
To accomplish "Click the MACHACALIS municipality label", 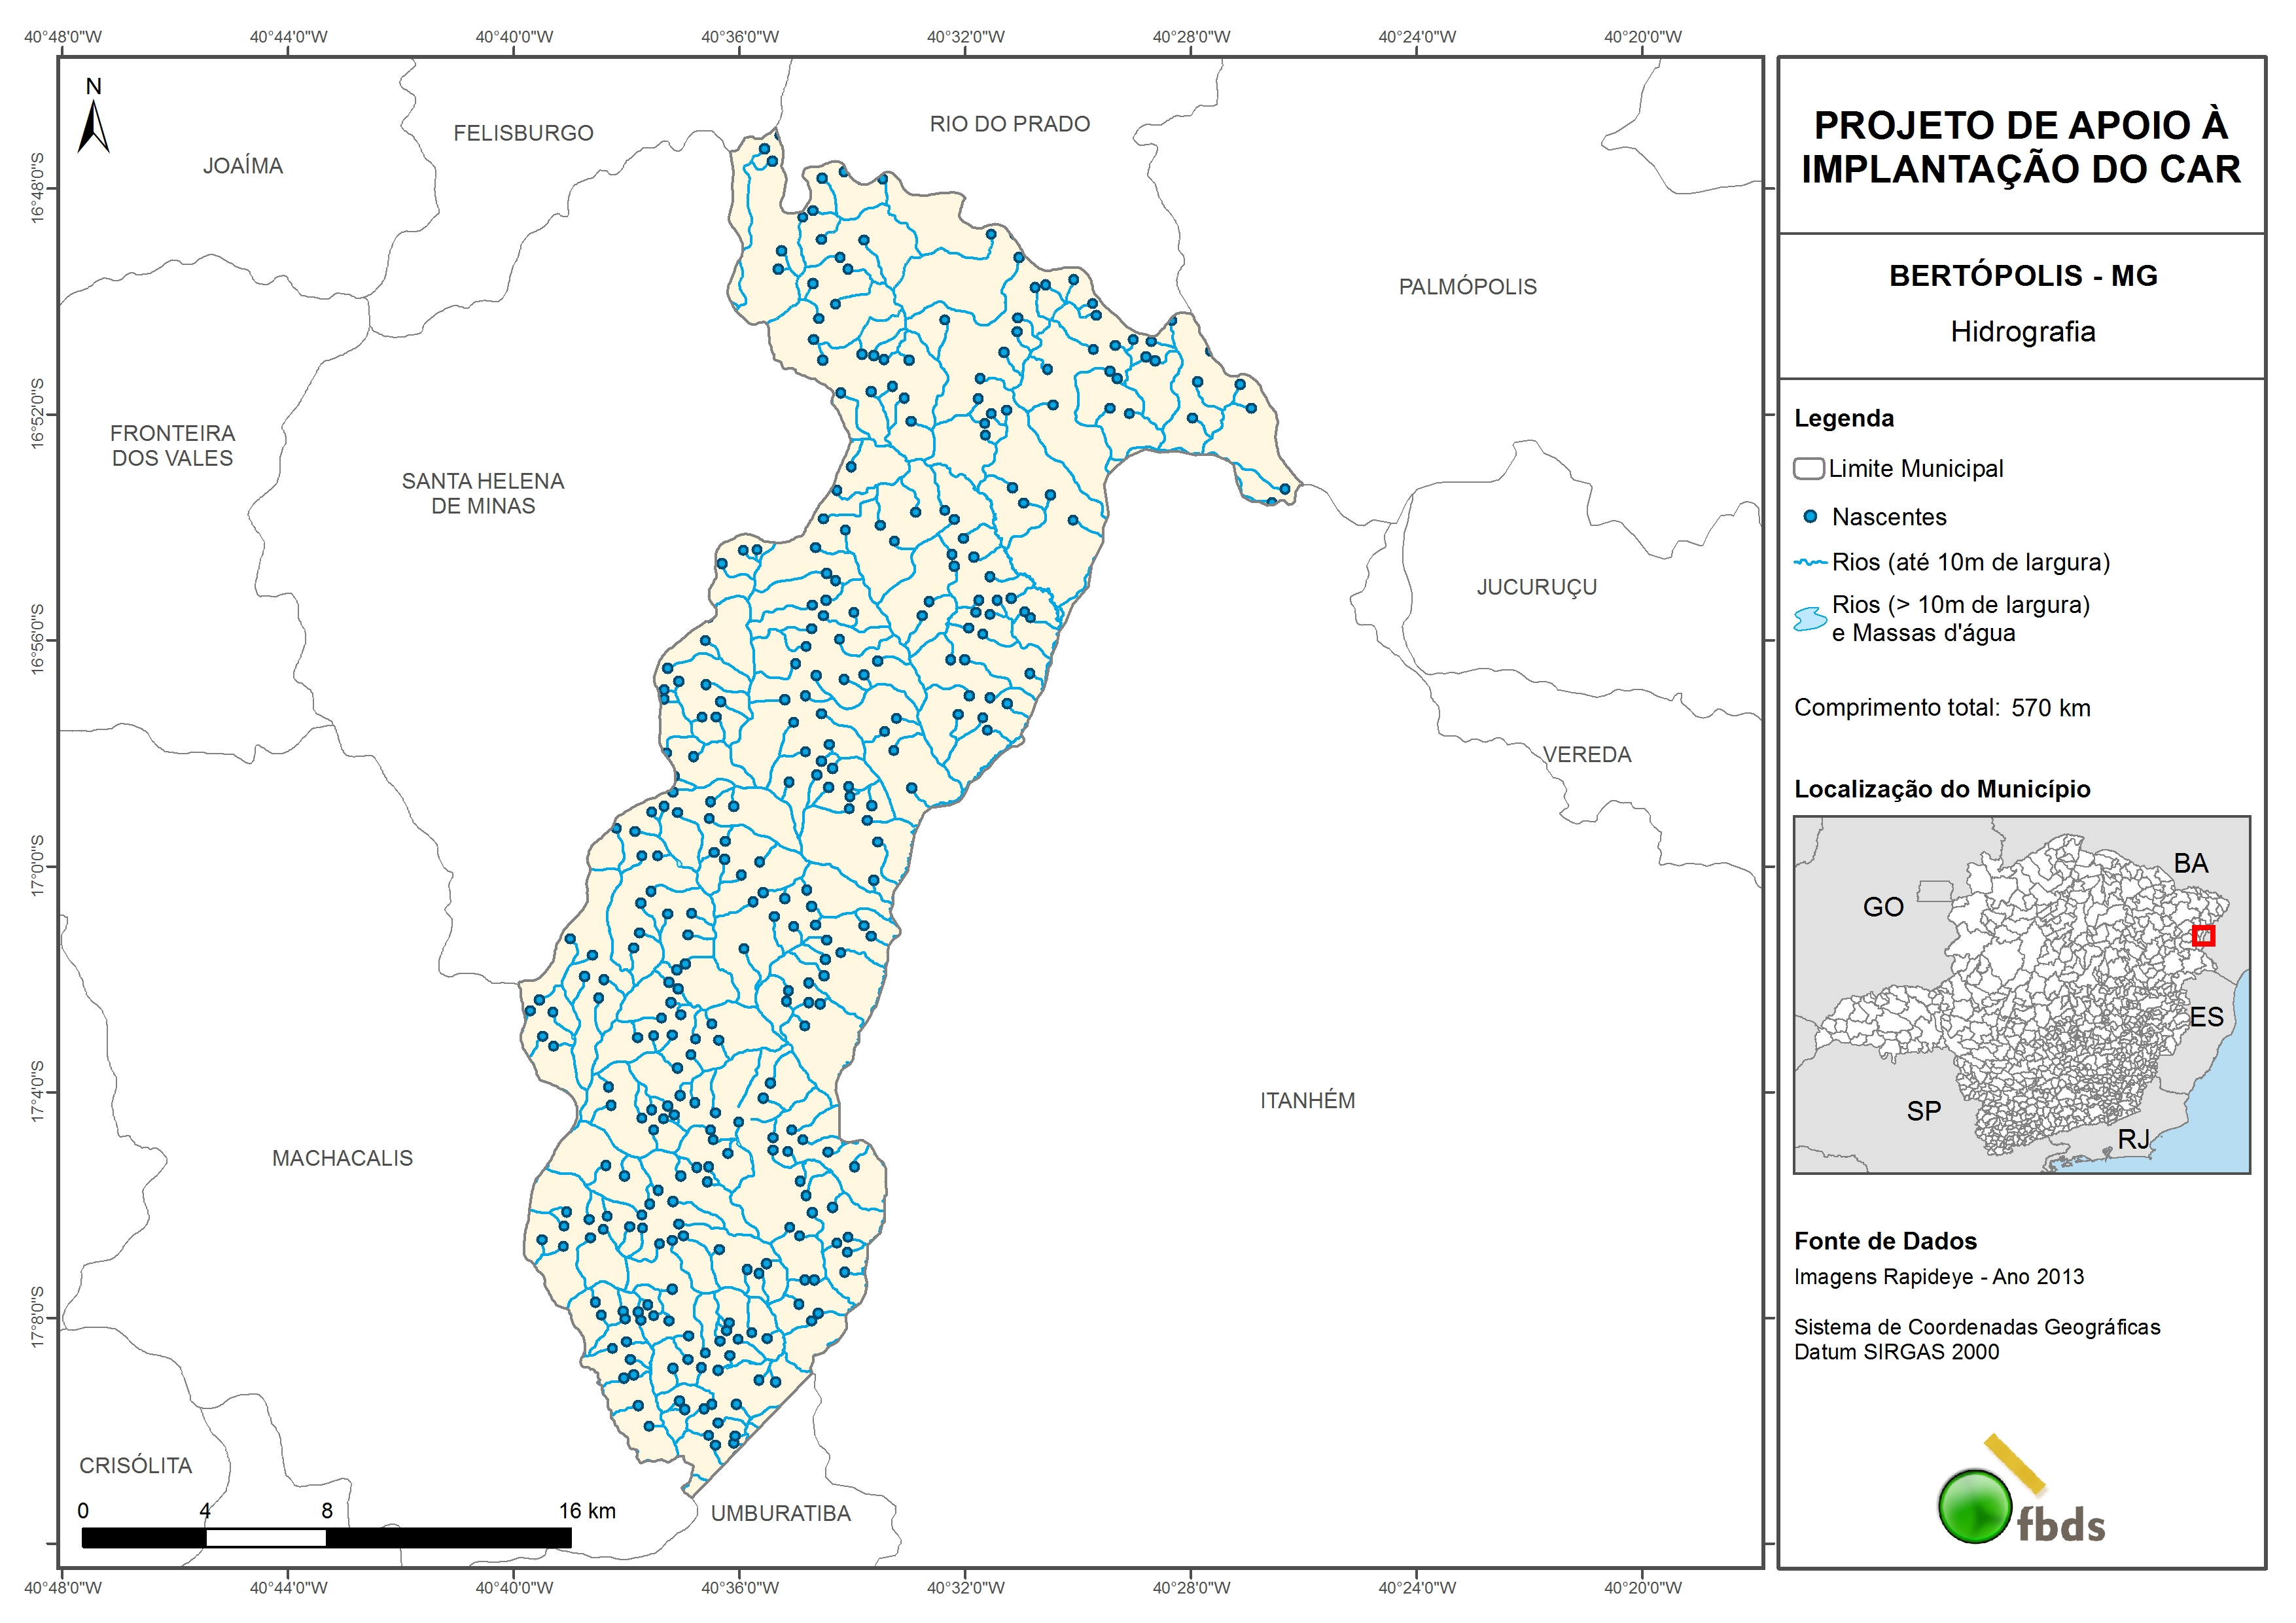I will [x=342, y=1158].
